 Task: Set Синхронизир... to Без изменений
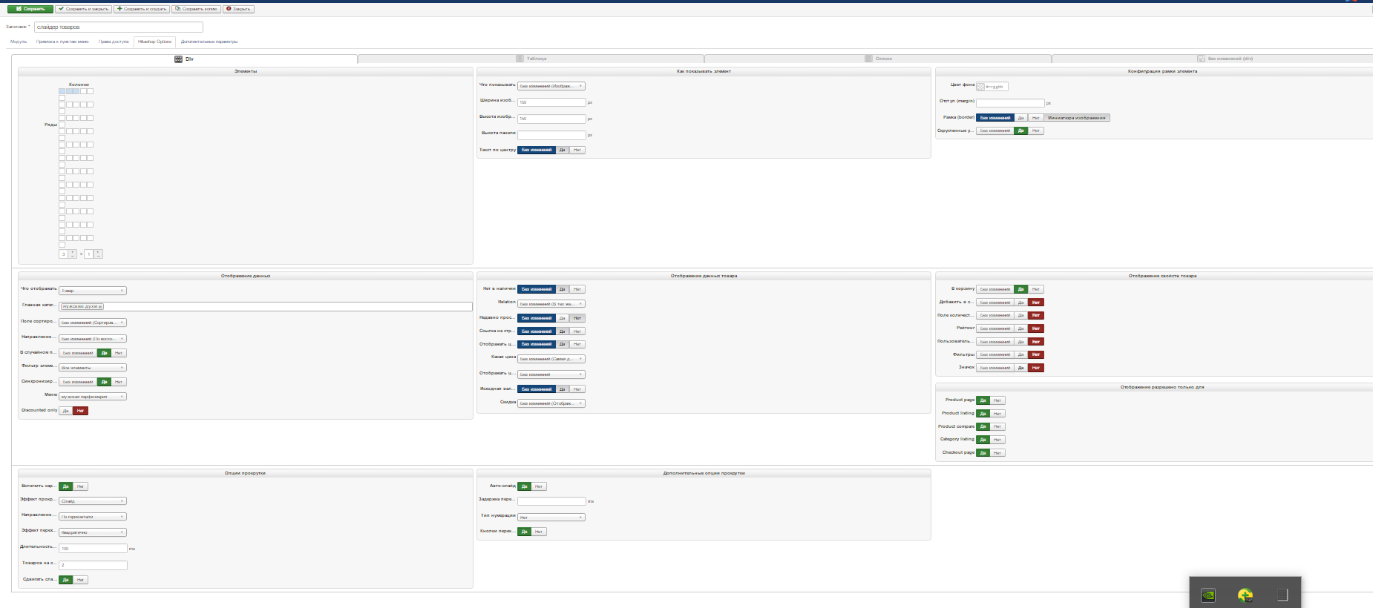(x=78, y=382)
